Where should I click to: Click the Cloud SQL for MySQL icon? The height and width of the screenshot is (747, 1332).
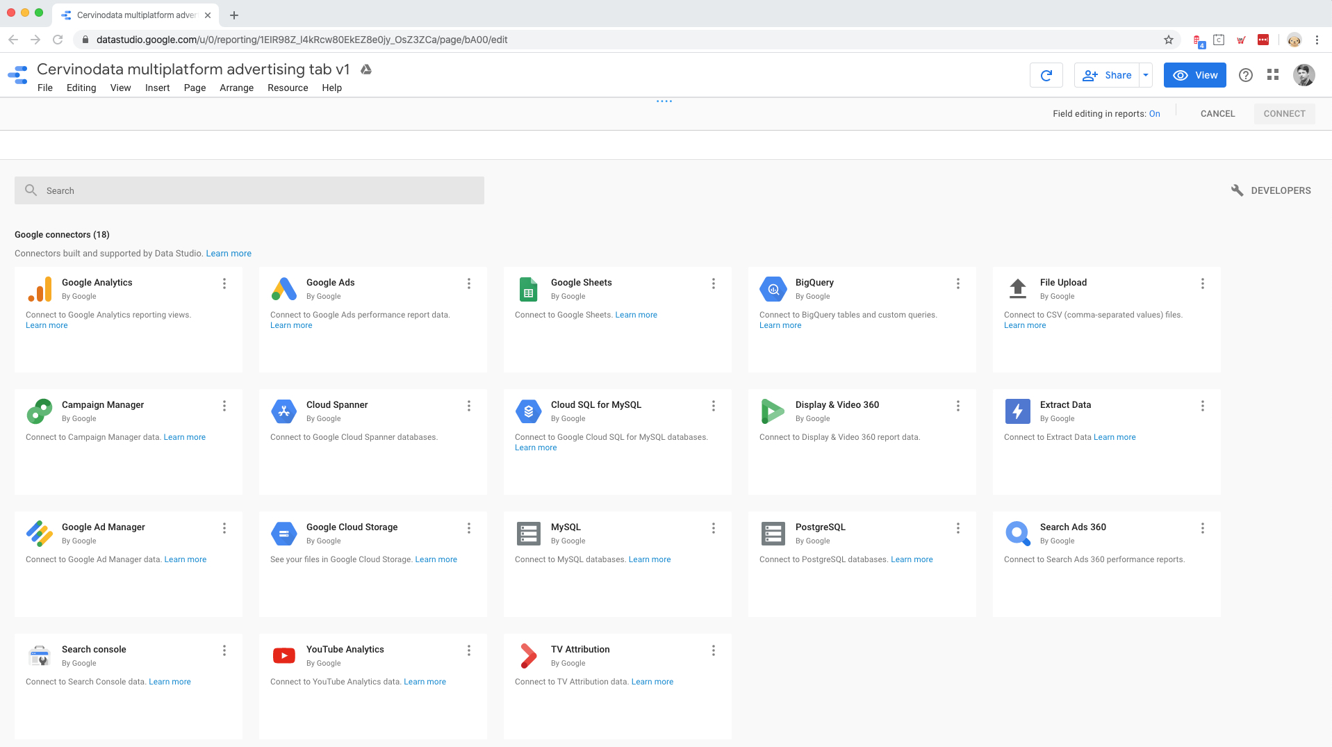click(x=529, y=411)
